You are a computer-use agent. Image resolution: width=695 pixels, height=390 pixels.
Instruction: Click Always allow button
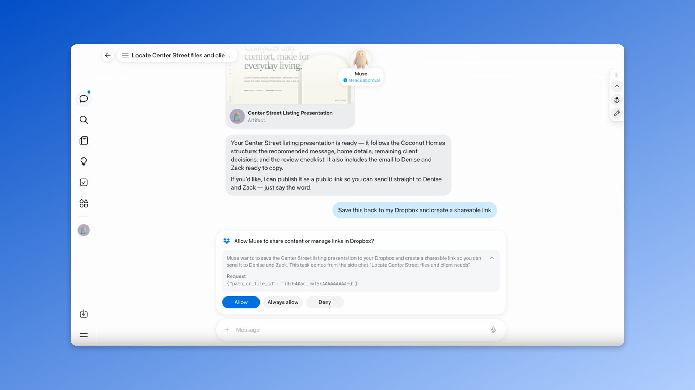coord(283,302)
